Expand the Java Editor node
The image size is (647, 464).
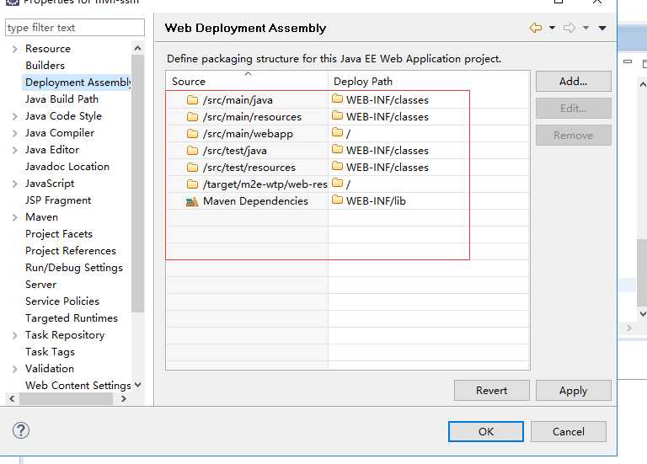pos(15,150)
